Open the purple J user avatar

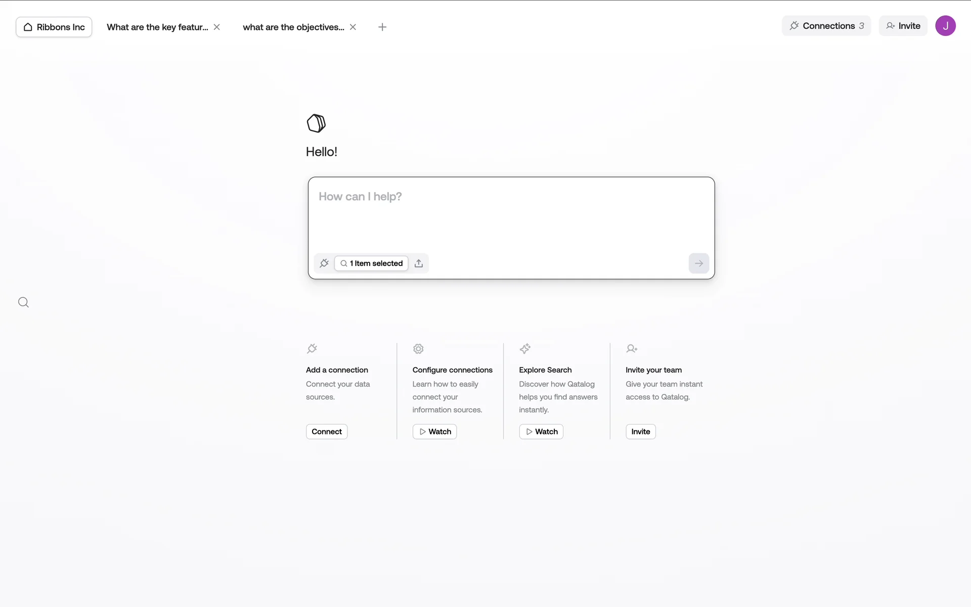(945, 26)
